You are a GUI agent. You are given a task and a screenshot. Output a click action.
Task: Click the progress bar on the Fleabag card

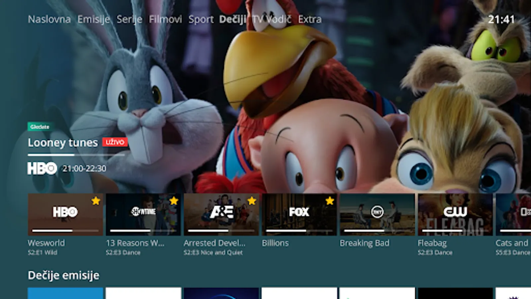point(455,231)
